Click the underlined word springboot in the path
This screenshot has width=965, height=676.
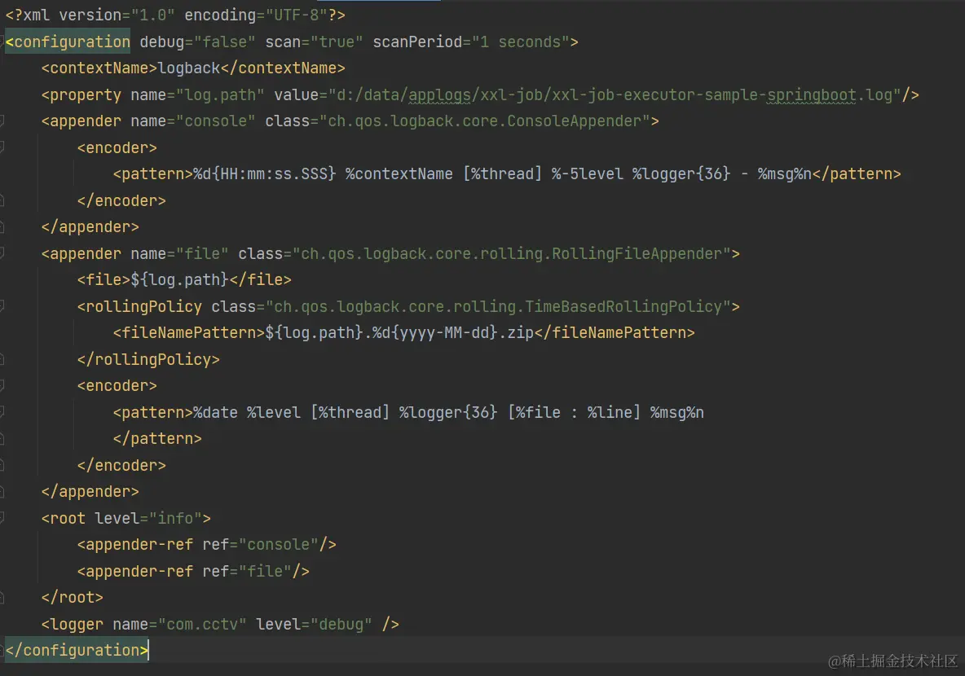[811, 94]
